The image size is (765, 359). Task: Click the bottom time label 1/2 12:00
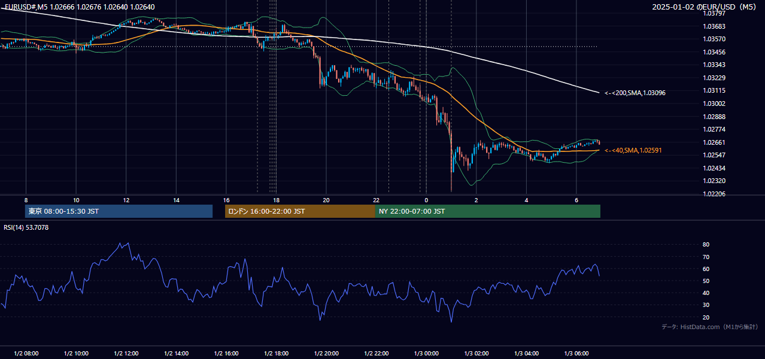(126, 354)
